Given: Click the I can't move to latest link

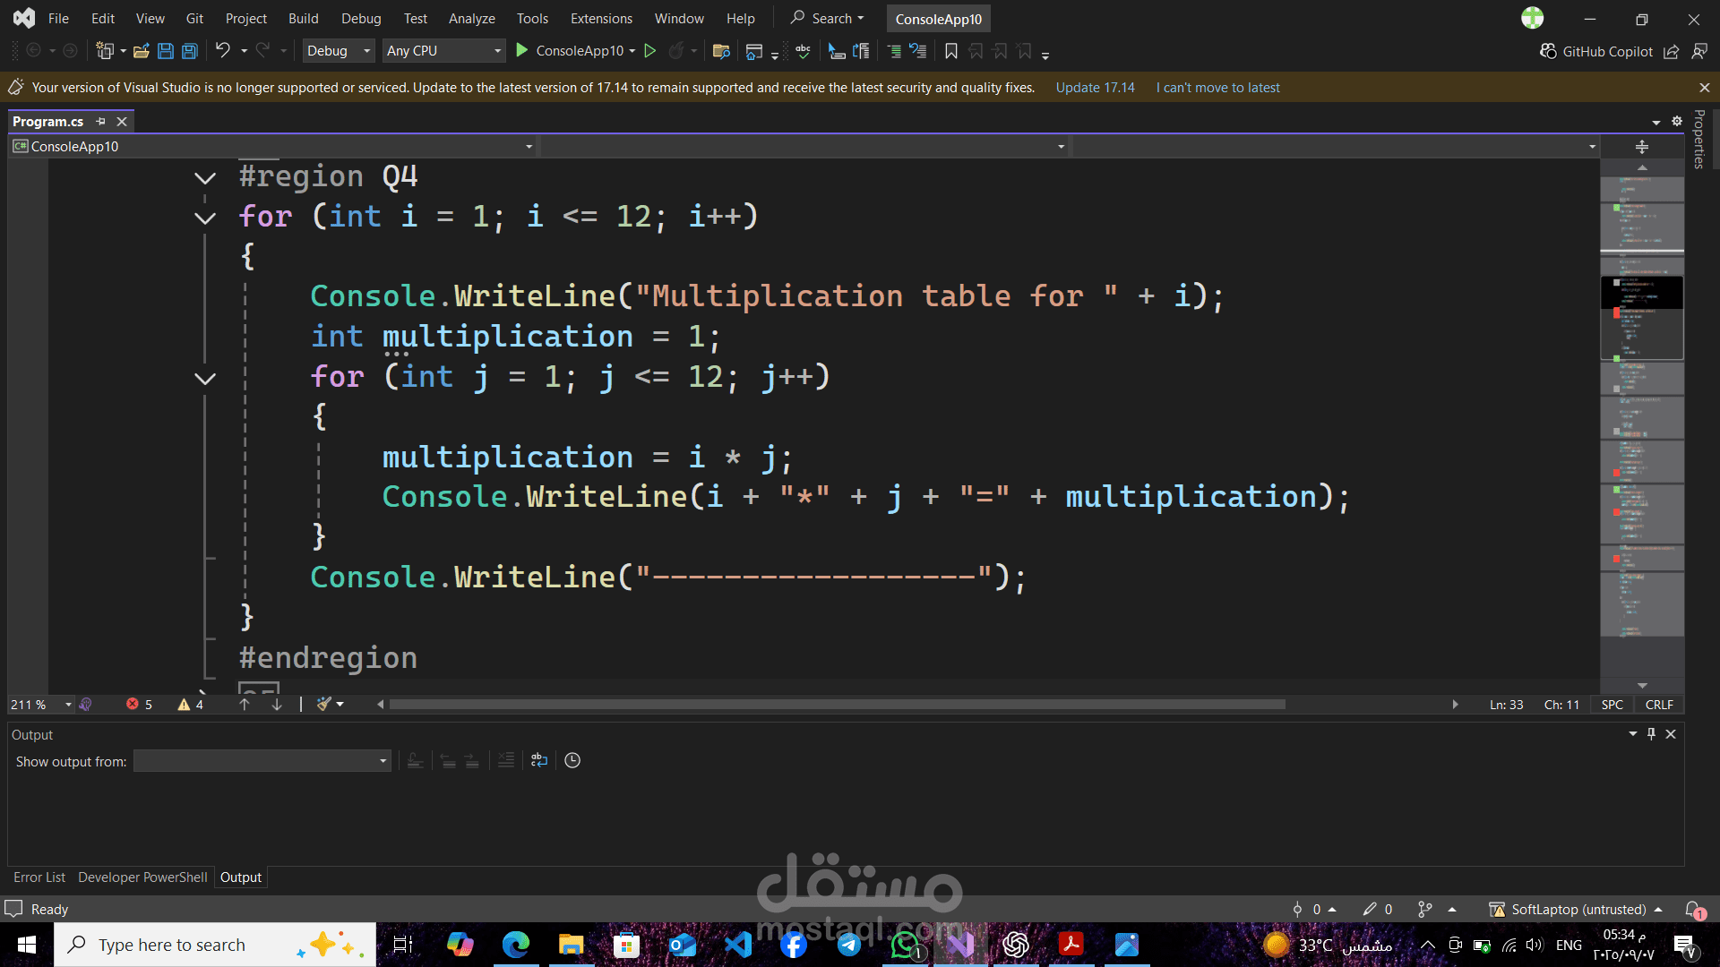Looking at the screenshot, I should tap(1217, 88).
